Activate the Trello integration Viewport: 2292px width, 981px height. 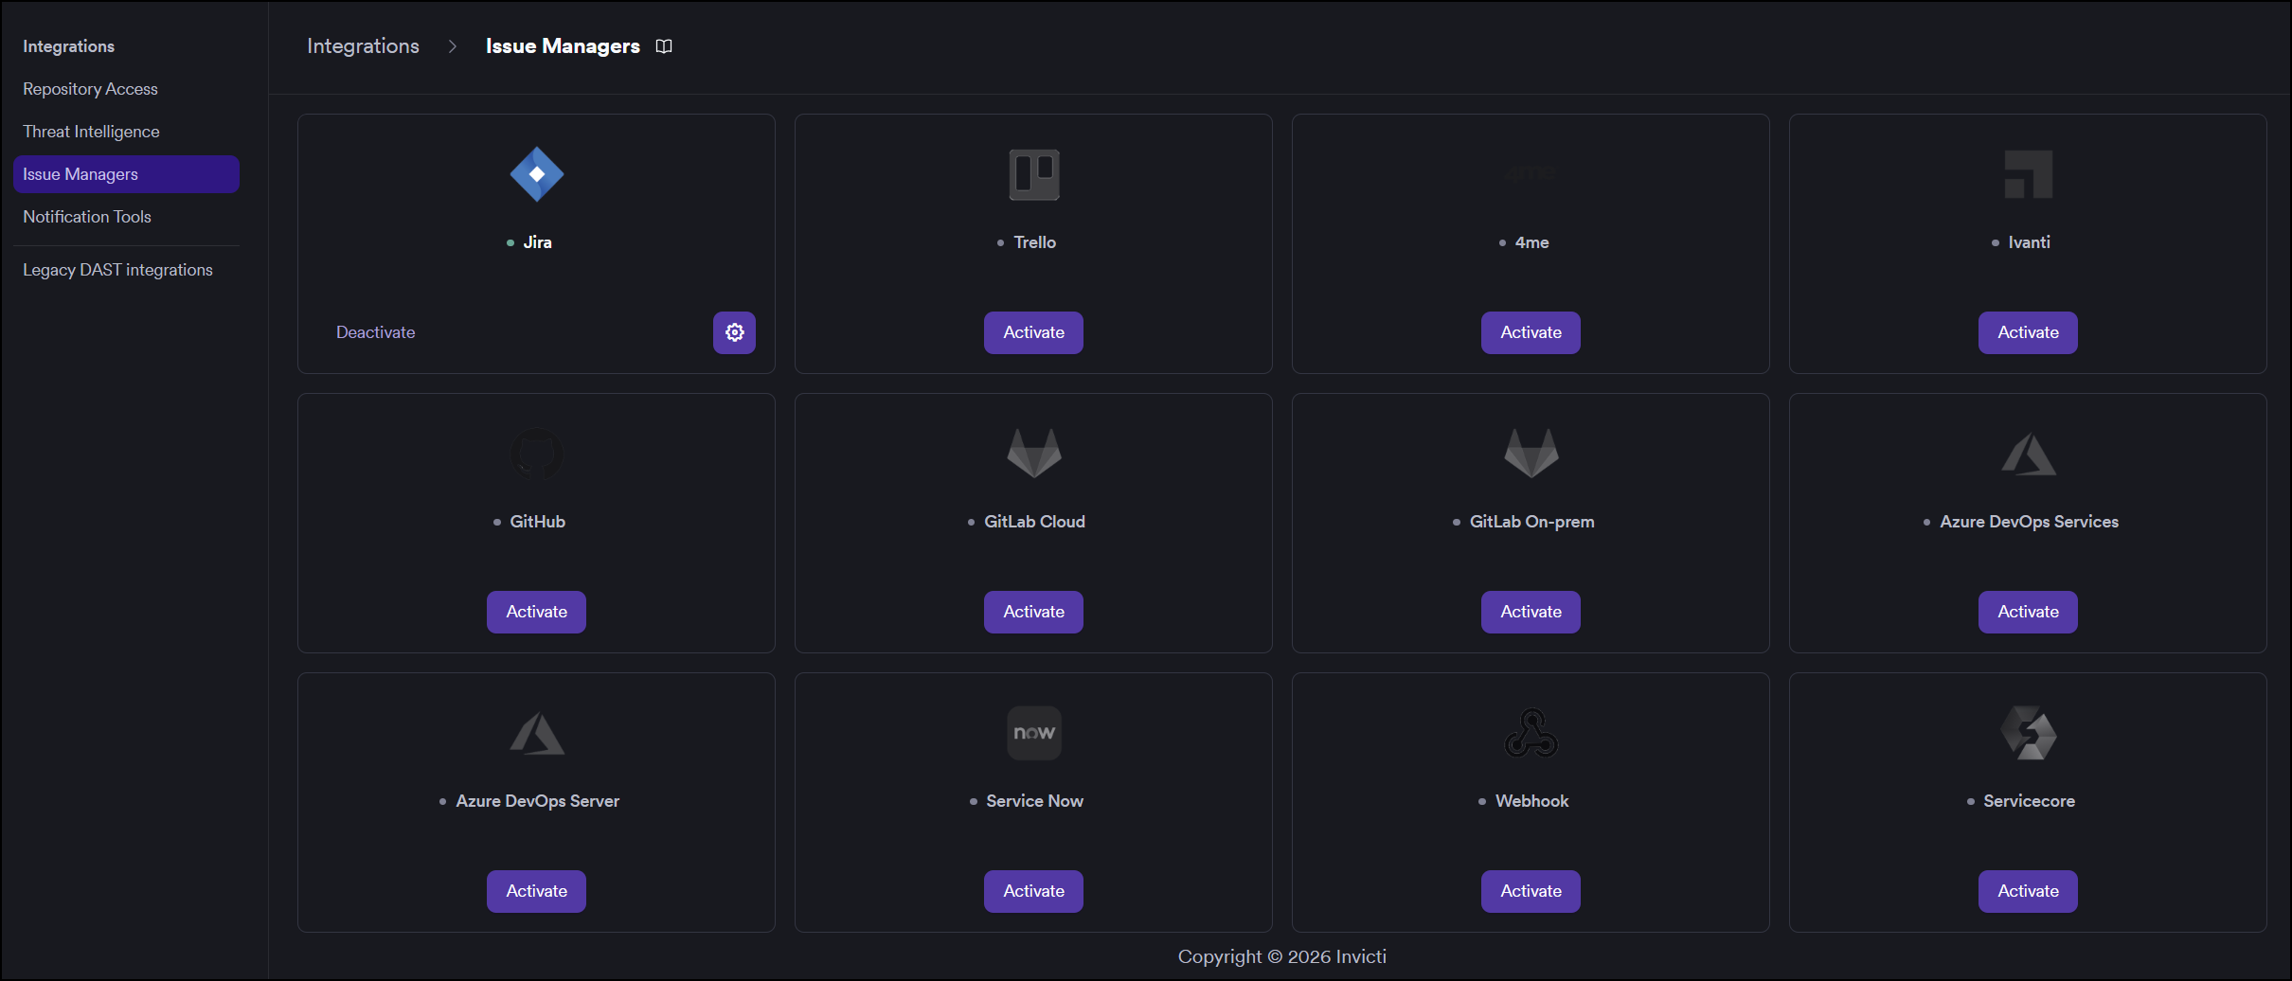[x=1033, y=332]
